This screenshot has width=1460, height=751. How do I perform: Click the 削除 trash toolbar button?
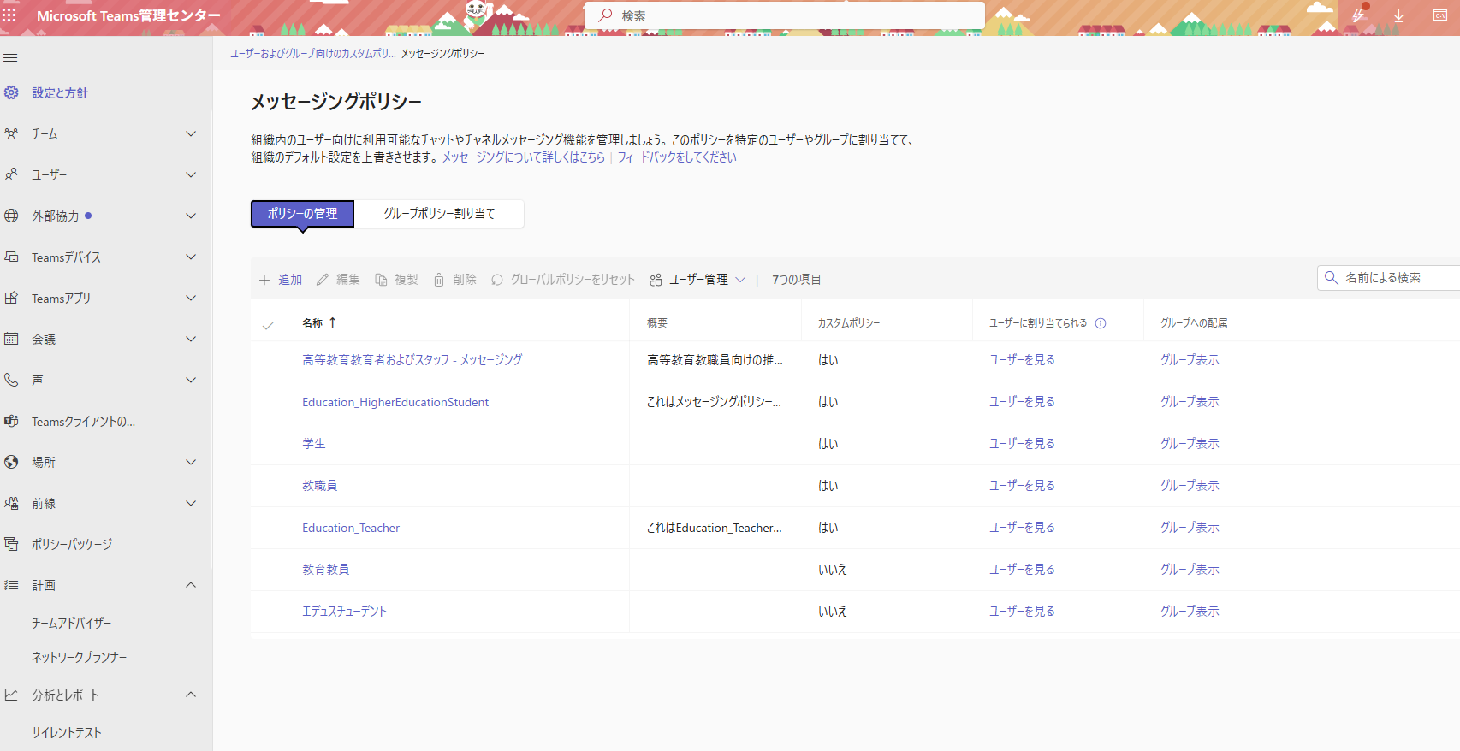454,280
